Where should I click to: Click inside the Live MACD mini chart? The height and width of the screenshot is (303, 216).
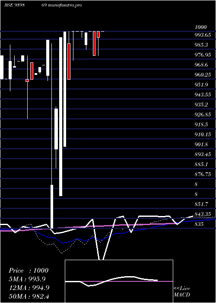(x=119, y=281)
